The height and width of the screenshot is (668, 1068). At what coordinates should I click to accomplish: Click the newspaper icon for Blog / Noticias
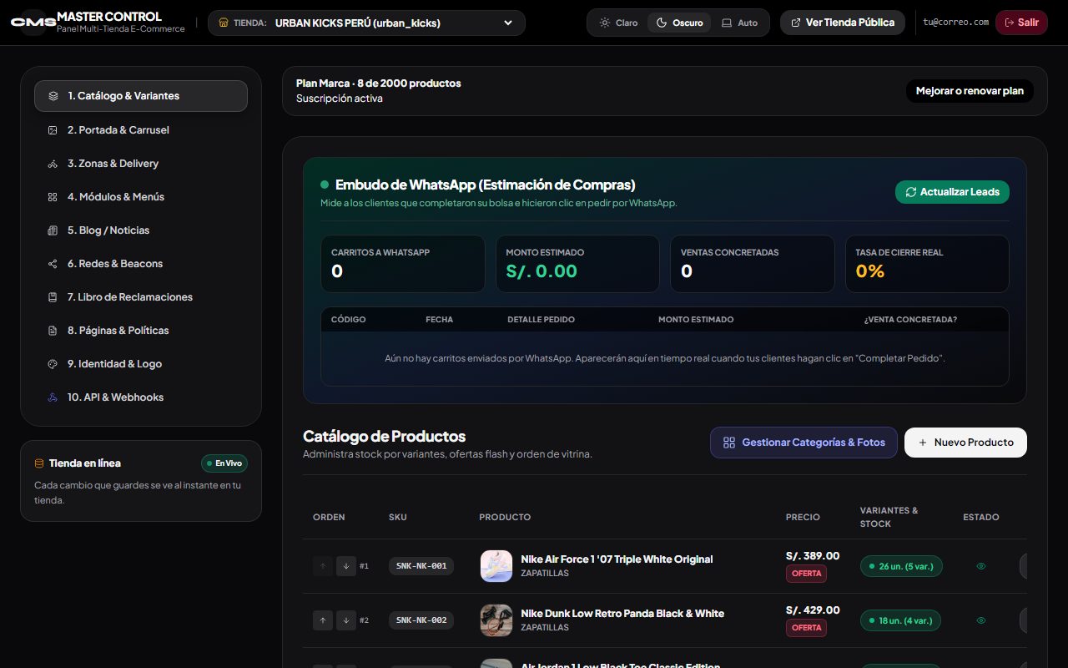[x=53, y=230]
